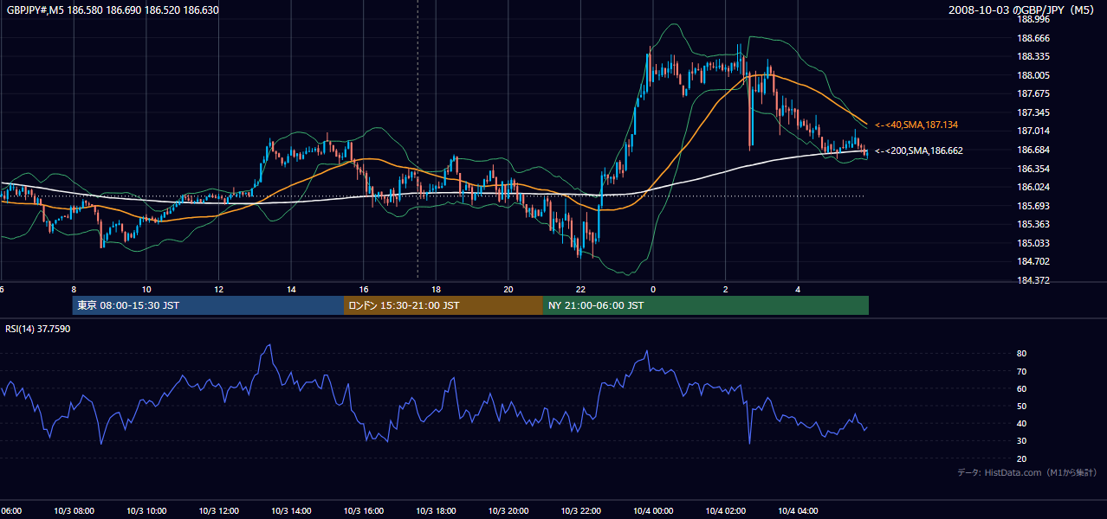Click the RSI 70 level label

1021,371
